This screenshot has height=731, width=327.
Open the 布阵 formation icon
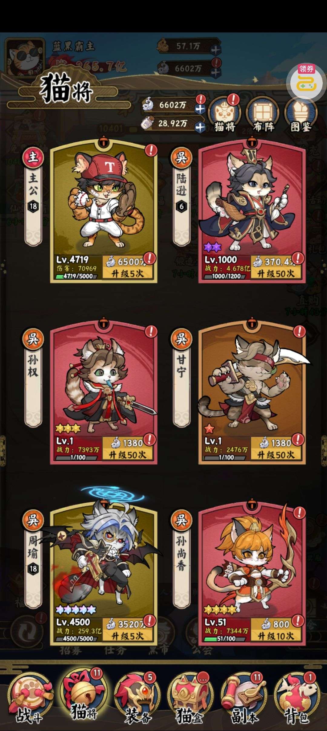point(263,115)
